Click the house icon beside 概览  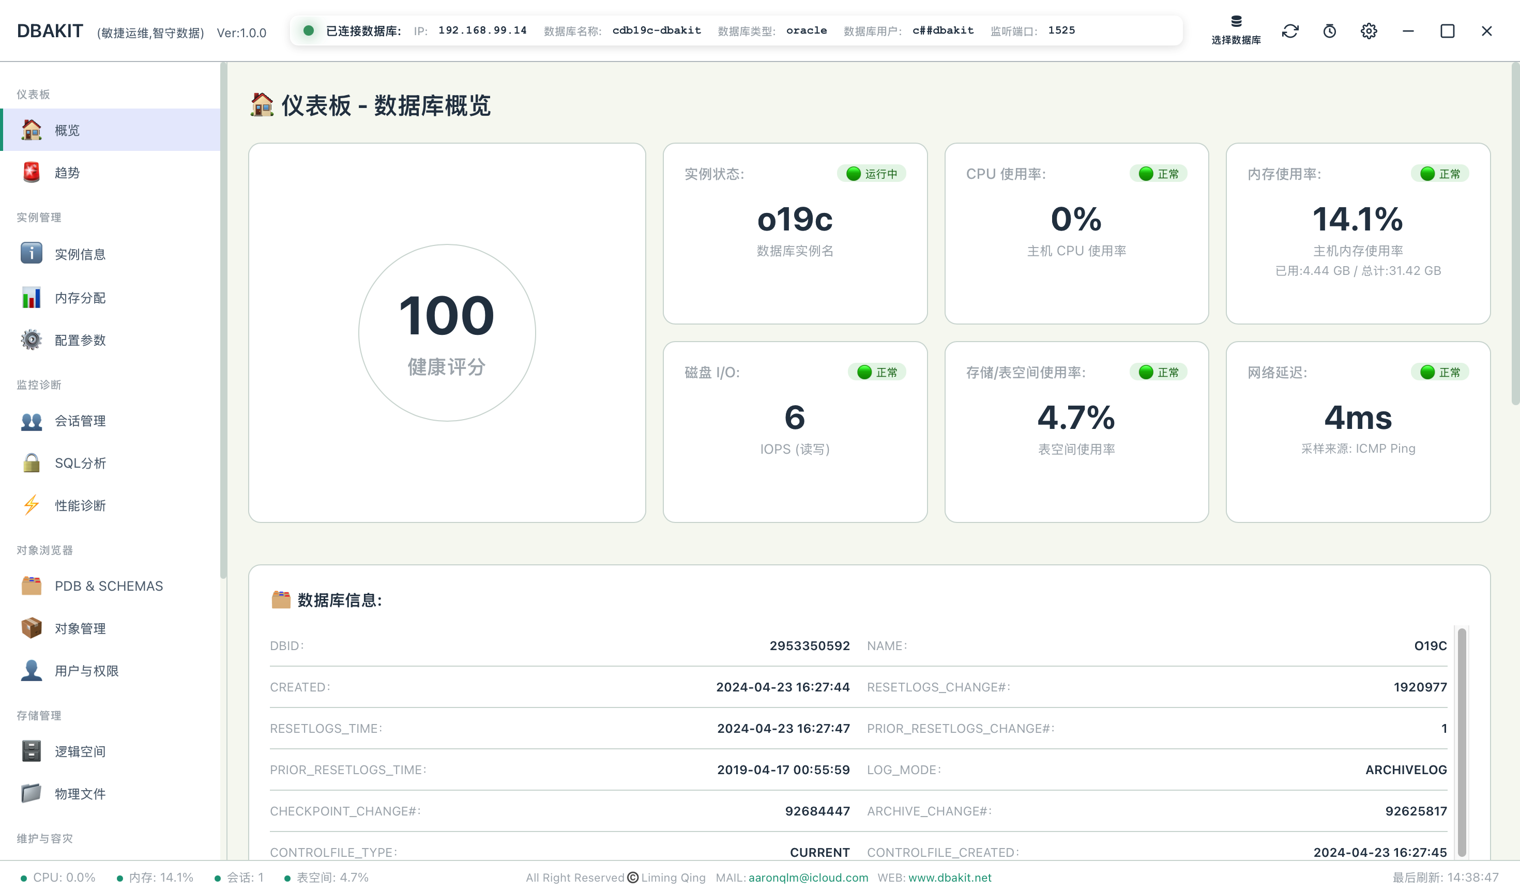pyautogui.click(x=32, y=130)
